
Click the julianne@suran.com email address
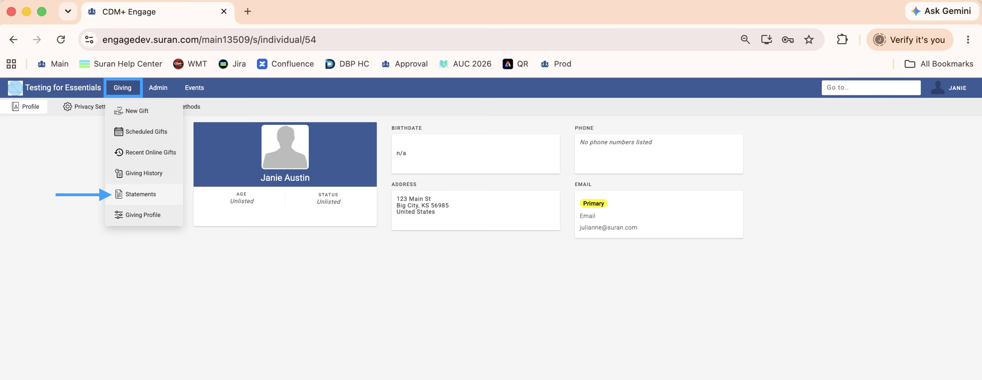[608, 228]
